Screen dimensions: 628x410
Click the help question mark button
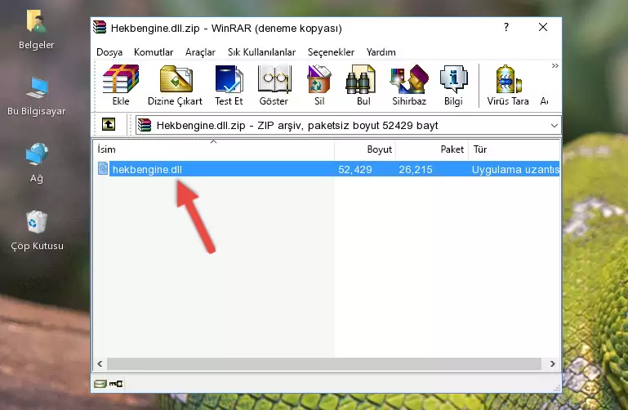[x=506, y=27]
